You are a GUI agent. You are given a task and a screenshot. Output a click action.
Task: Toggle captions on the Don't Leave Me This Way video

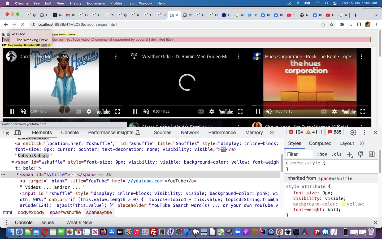click(78, 112)
